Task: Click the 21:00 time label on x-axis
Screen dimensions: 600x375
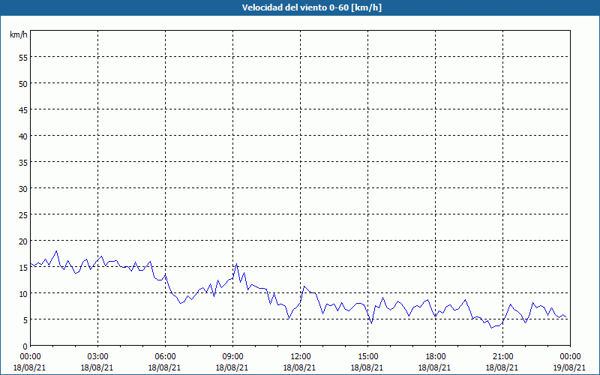Action: [502, 357]
